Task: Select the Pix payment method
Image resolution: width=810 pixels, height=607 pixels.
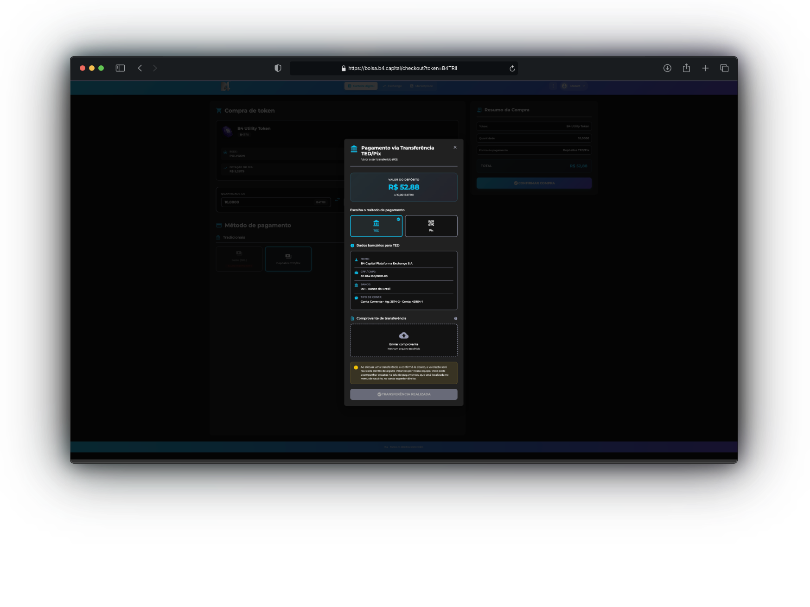Action: 431,226
